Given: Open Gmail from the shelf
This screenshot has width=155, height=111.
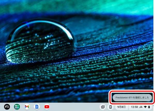Looking at the screenshot, I should pyautogui.click(x=27, y=107).
